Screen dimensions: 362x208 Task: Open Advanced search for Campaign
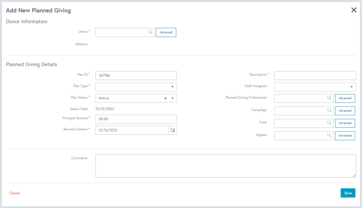(x=345, y=111)
